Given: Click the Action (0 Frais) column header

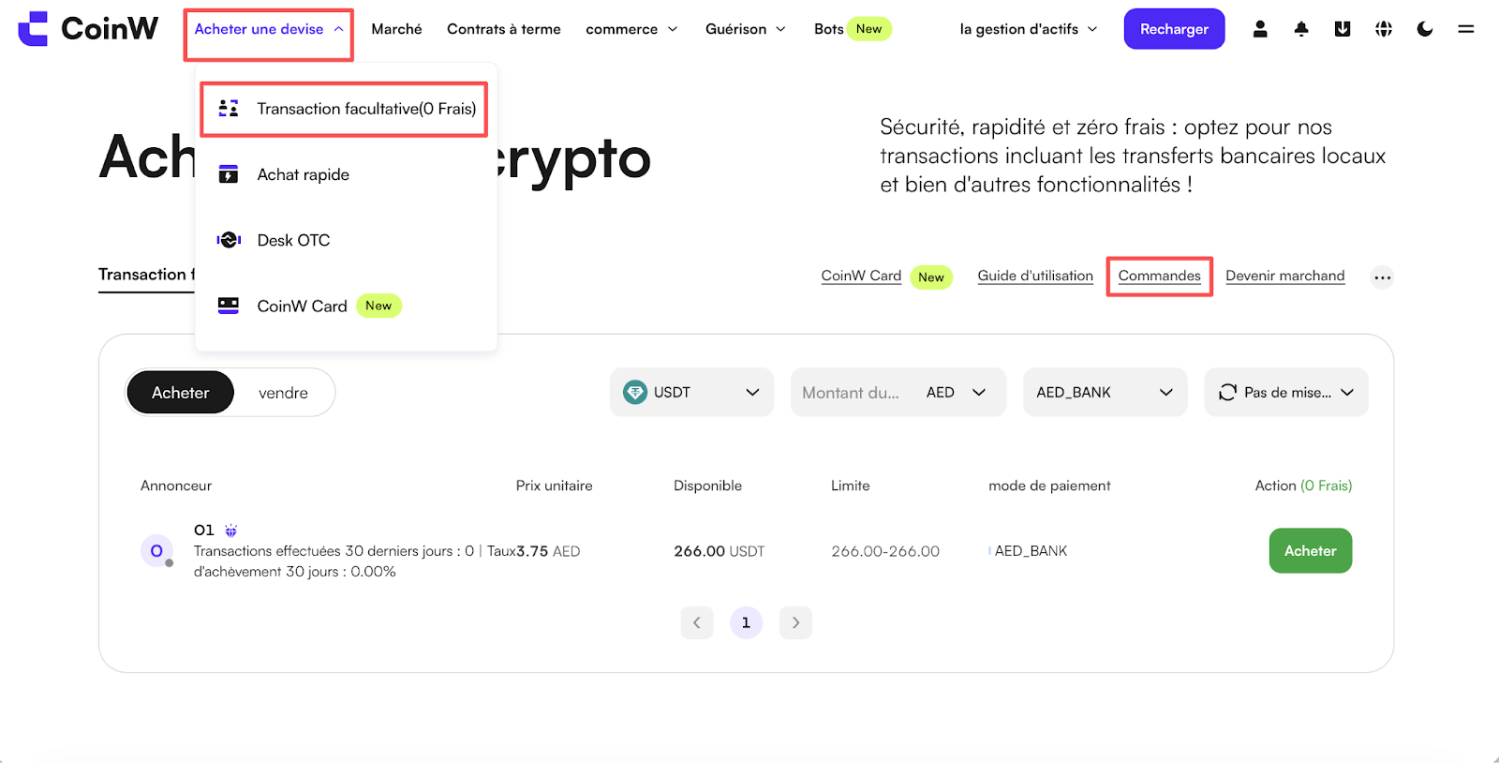Looking at the screenshot, I should 1303,486.
